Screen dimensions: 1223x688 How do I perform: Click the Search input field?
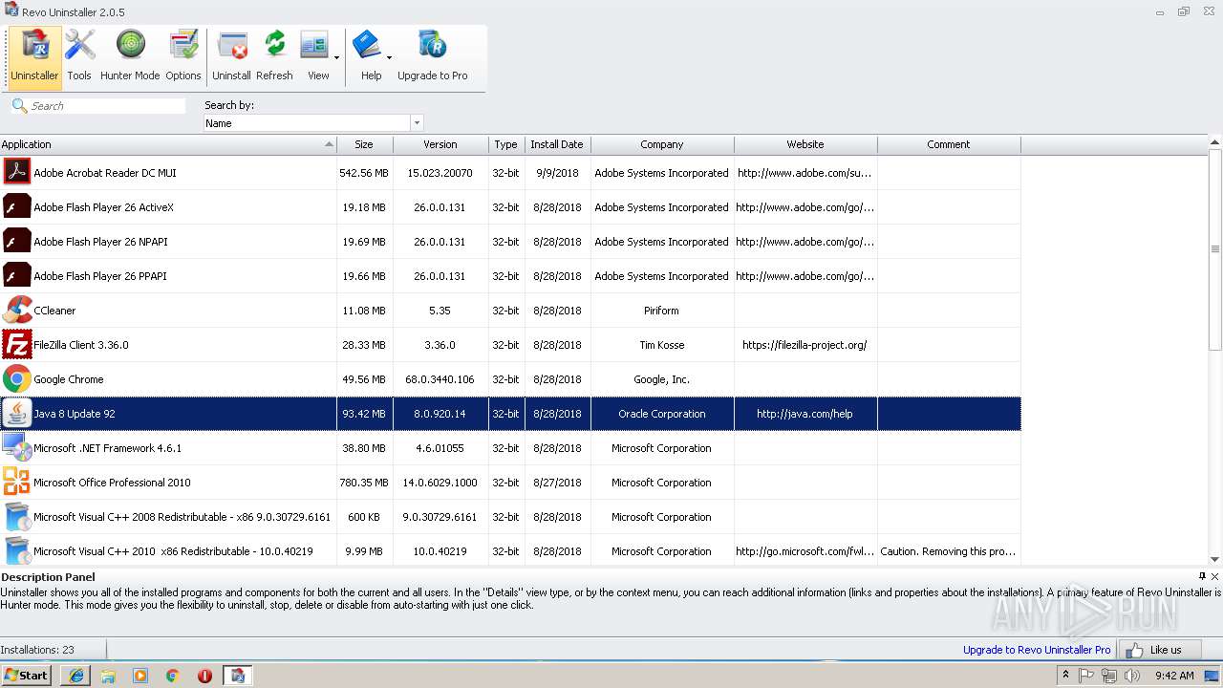(107, 106)
